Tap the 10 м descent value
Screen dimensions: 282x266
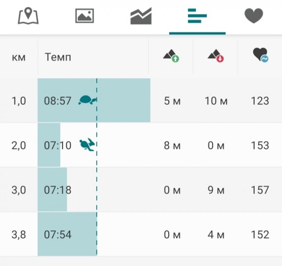pos(216,101)
